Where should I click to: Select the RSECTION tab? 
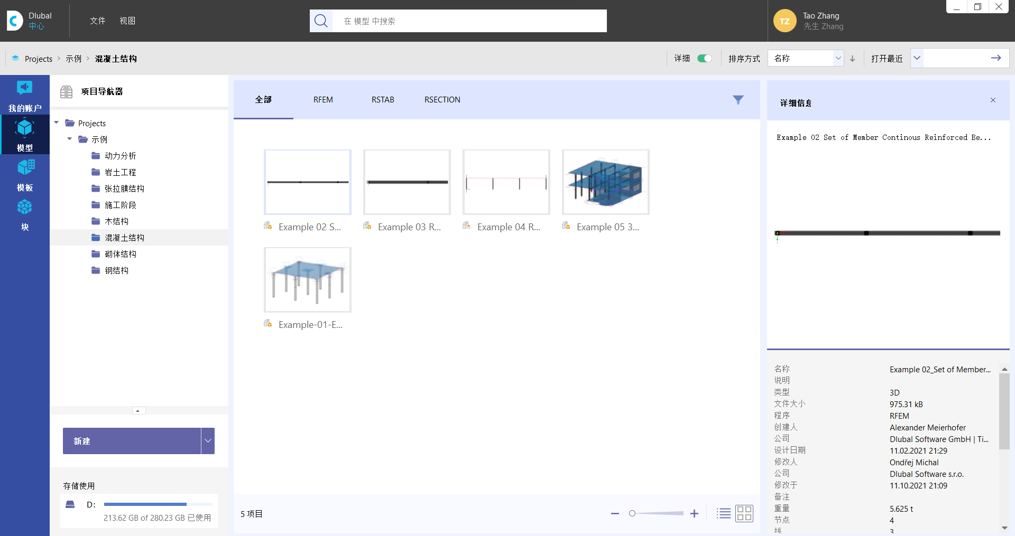442,100
